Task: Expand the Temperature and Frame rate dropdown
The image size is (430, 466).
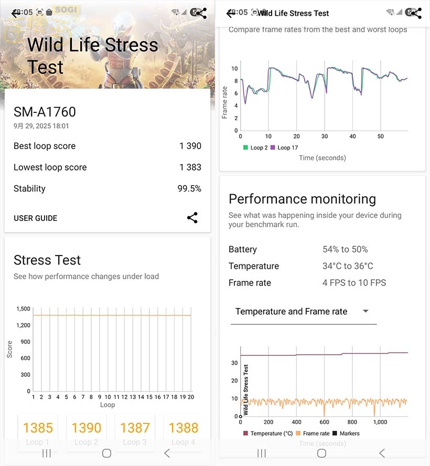Action: tap(303, 312)
